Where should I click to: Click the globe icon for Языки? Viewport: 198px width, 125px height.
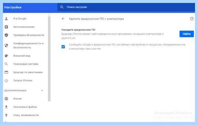pyautogui.click(x=6, y=99)
